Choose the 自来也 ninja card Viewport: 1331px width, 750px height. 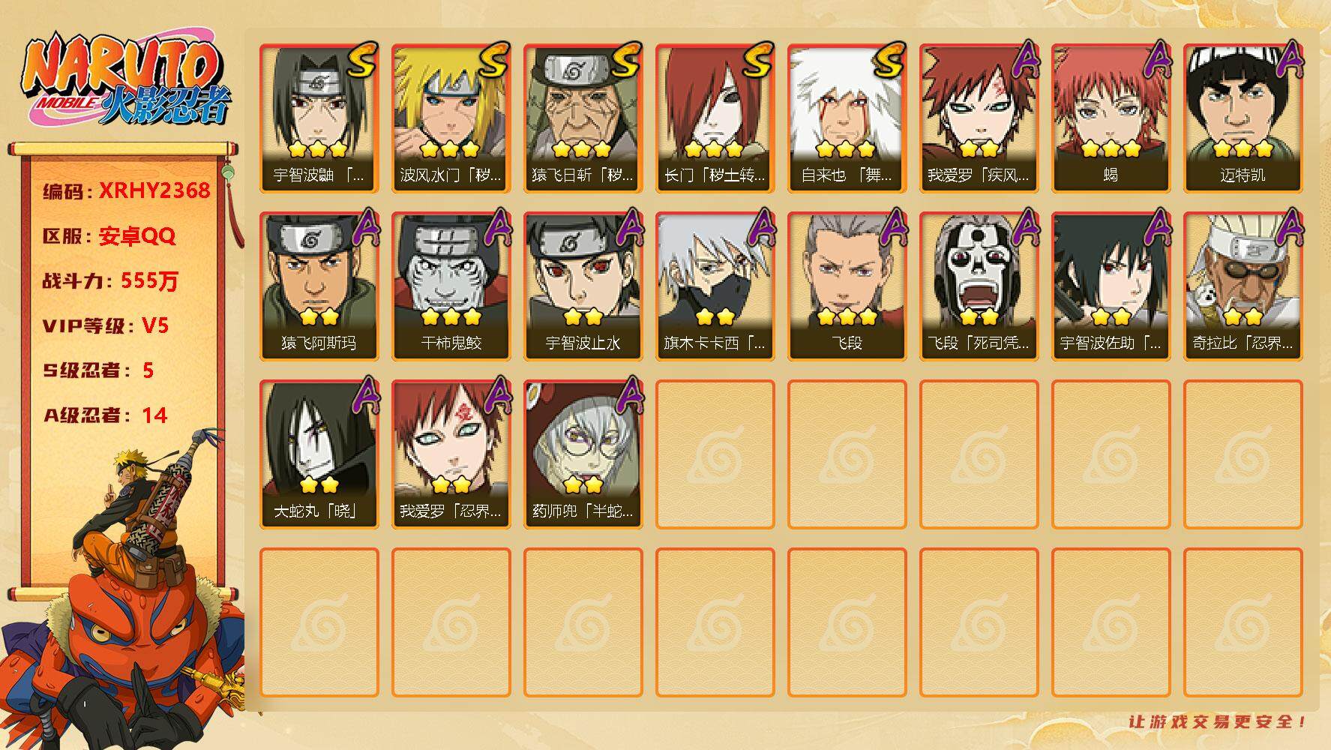pyautogui.click(x=847, y=118)
